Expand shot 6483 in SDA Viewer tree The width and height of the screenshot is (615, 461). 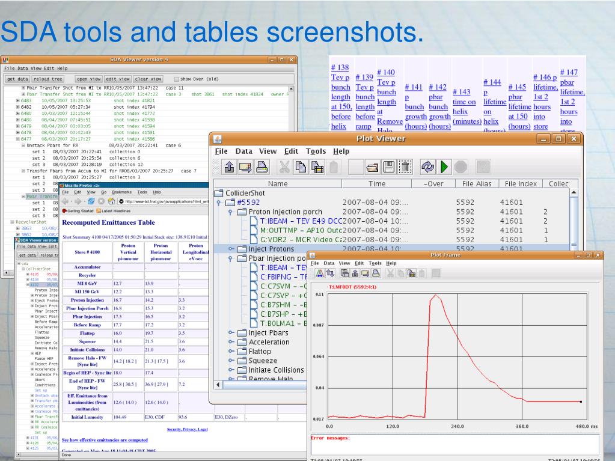(17, 101)
